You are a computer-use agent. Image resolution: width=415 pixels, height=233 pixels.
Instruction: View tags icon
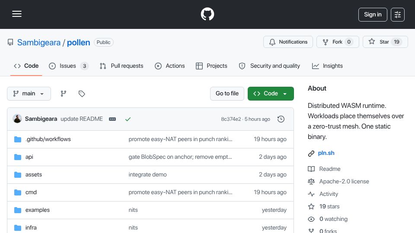82,94
